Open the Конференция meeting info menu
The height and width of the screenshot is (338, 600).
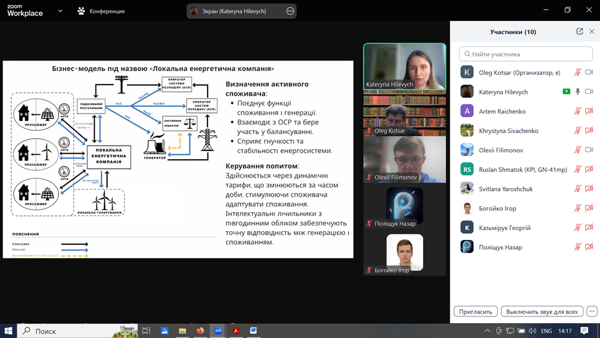coord(102,11)
